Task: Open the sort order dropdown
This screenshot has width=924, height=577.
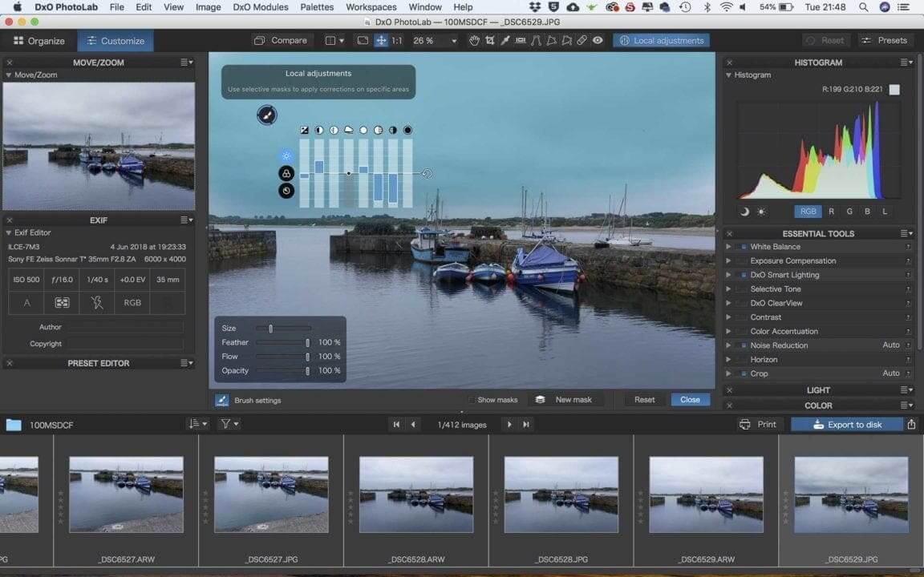Action: pyautogui.click(x=197, y=424)
